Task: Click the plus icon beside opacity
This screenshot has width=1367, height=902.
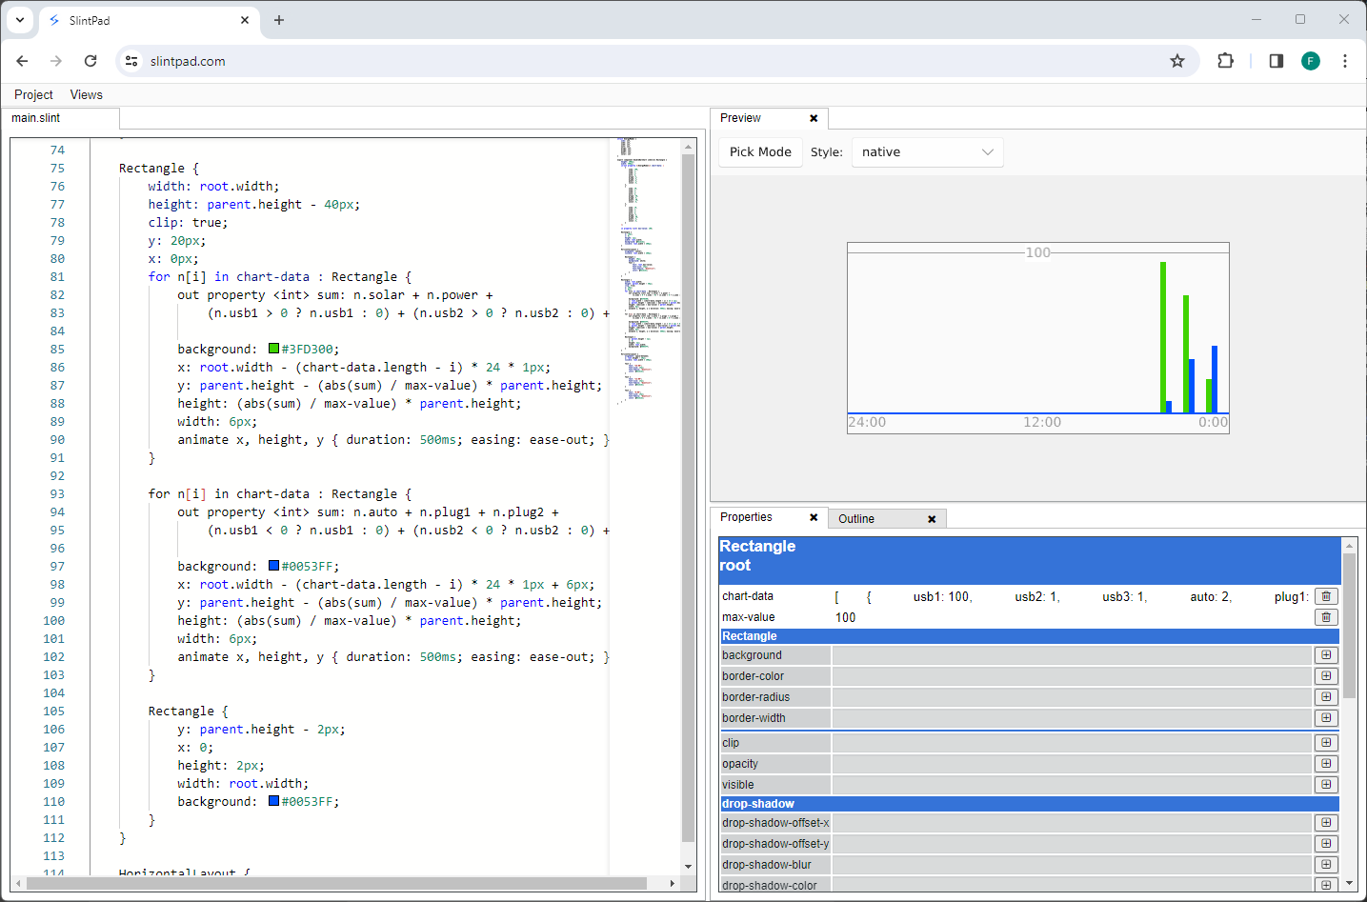Action: point(1325,763)
